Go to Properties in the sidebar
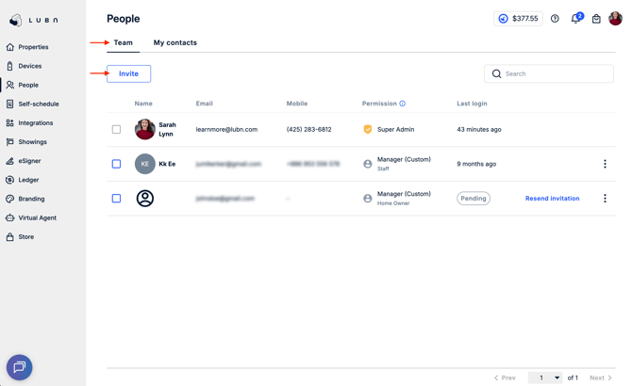 [x=33, y=47]
